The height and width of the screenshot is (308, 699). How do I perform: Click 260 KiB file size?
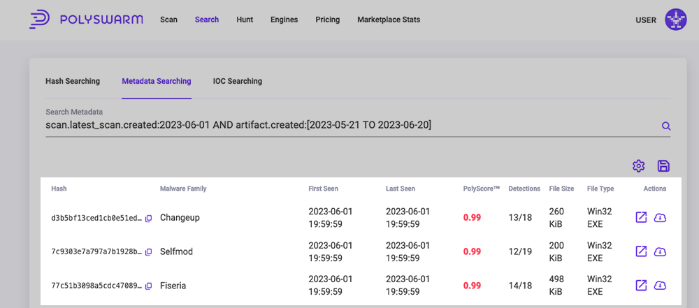pos(556,217)
